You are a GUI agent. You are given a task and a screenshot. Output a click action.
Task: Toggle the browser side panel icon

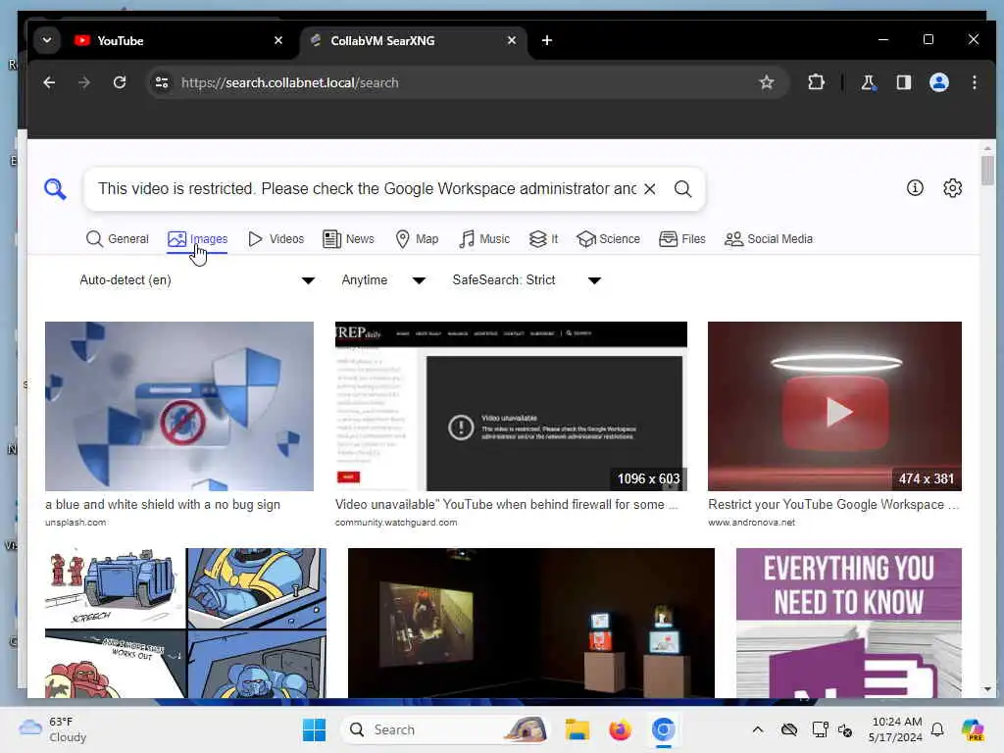pos(903,82)
